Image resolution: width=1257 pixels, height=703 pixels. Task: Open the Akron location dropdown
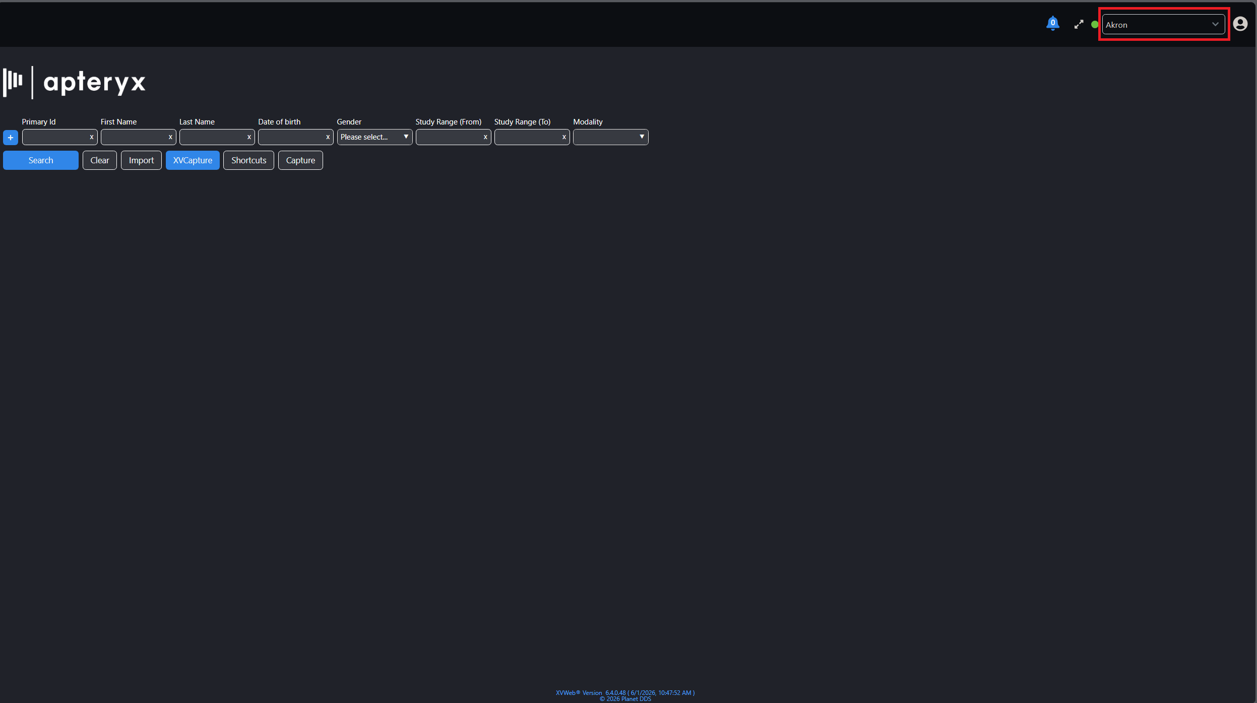pyautogui.click(x=1163, y=24)
